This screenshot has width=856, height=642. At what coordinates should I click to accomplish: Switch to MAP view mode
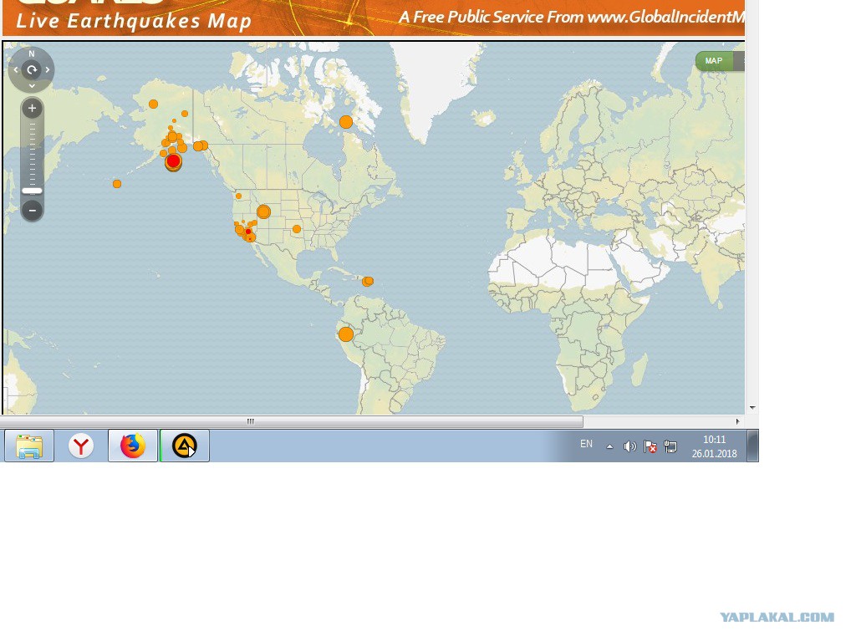[714, 60]
